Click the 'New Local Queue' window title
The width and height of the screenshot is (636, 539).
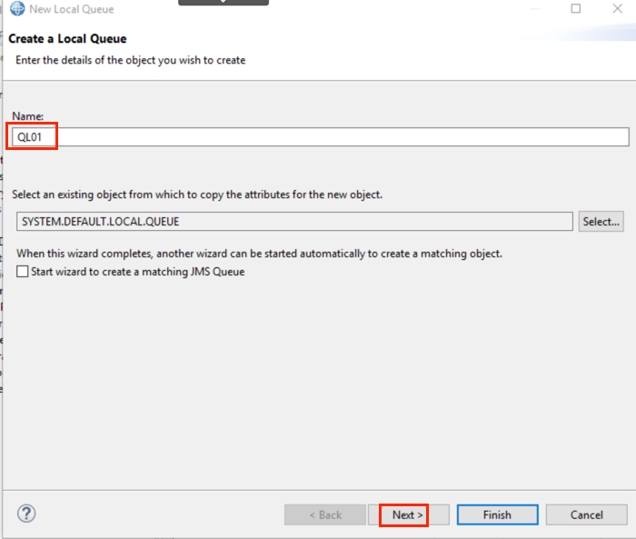coord(72,9)
